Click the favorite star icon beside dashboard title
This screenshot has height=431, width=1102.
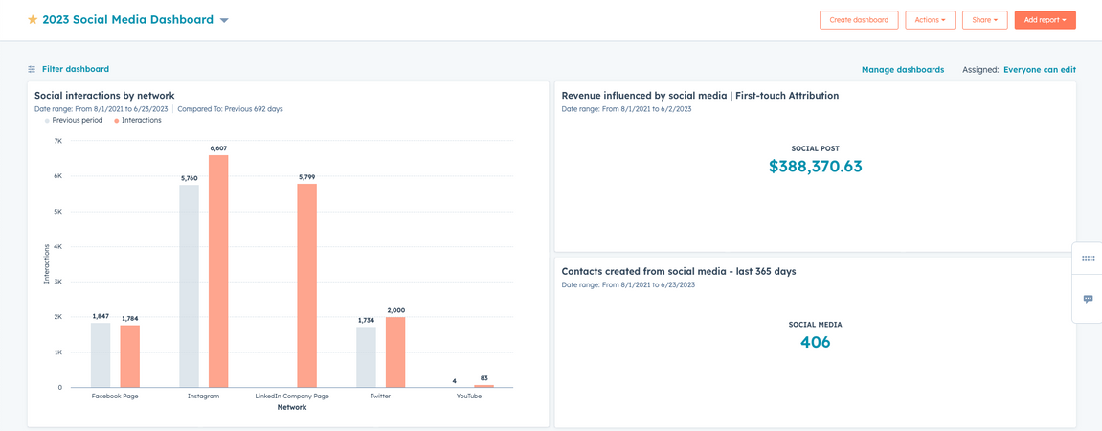click(33, 20)
